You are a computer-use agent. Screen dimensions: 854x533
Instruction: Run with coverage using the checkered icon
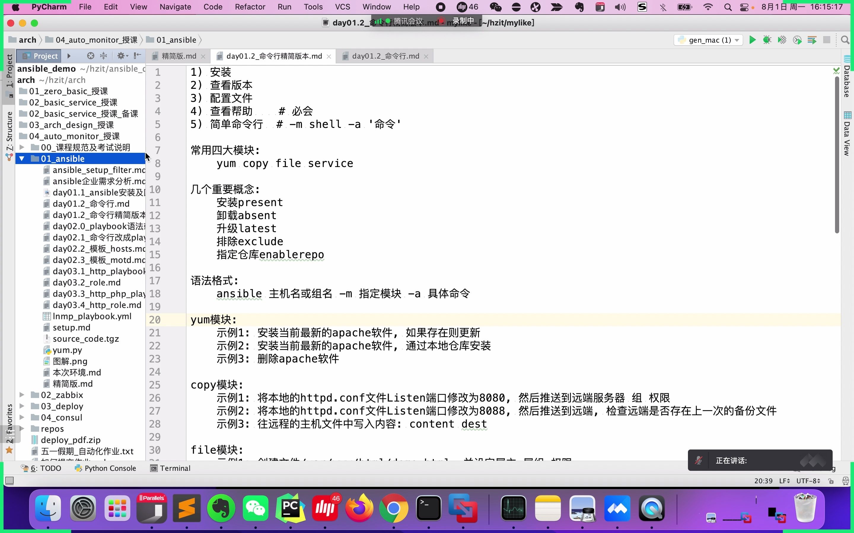pyautogui.click(x=782, y=40)
